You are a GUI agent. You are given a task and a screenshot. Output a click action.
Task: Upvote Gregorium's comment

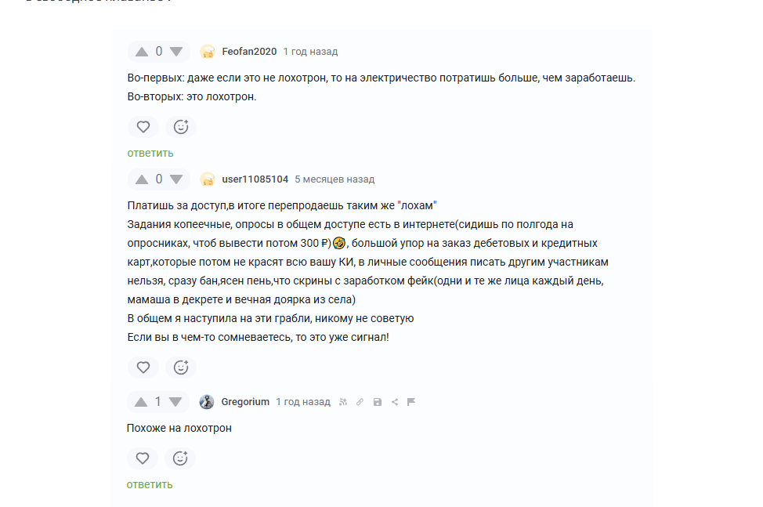tap(141, 402)
